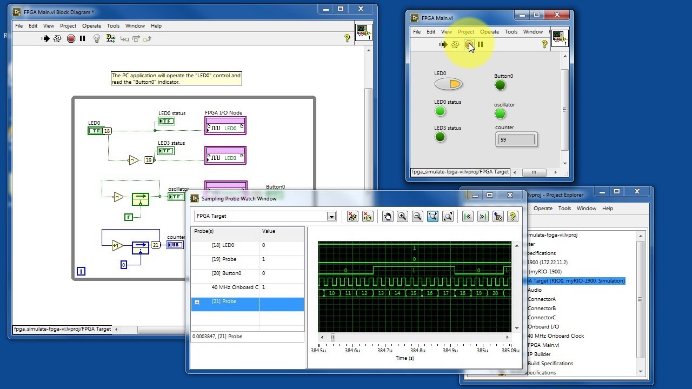This screenshot has height=389, width=692.
Task: Click Step Over button in Block Diagram
Action: (136, 39)
